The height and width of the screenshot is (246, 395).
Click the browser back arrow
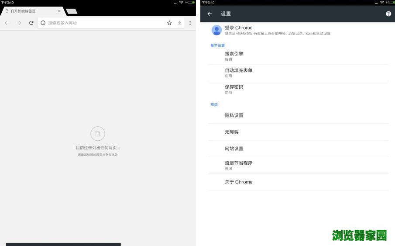[7, 23]
